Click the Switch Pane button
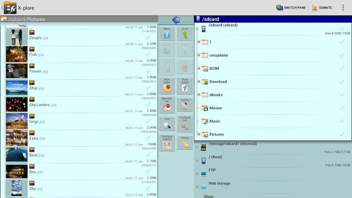The width and height of the screenshot is (352, 198). click(291, 8)
